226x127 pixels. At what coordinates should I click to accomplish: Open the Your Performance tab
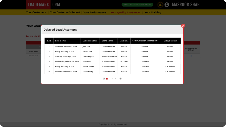(x=94, y=12)
